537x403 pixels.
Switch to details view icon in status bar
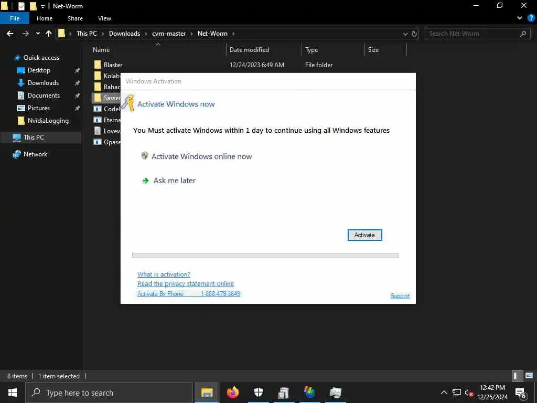pos(517,376)
